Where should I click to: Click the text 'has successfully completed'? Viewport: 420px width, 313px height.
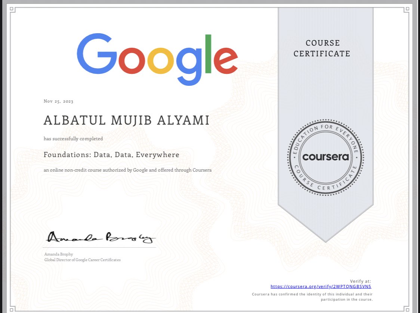(x=73, y=138)
